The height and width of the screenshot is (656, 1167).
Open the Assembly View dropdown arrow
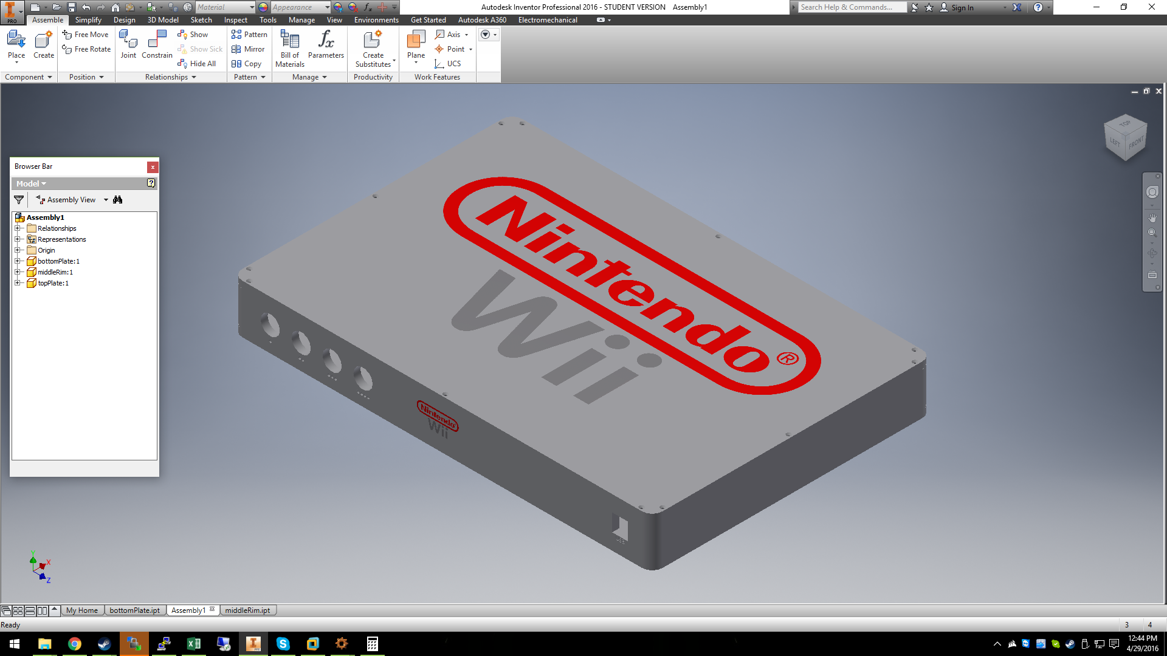(106, 200)
